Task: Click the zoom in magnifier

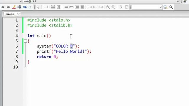Action: tap(108, 7)
